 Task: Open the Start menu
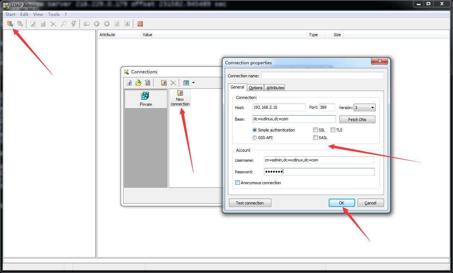coord(10,14)
